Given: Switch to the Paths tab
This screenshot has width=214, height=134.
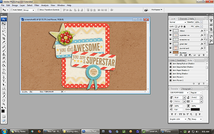Looking at the screenshot, I should click(192, 19).
